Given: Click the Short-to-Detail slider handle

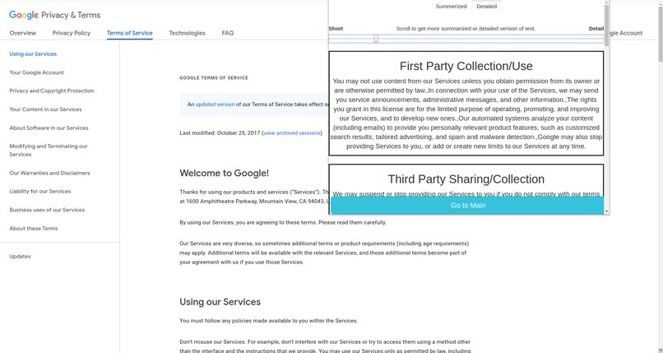Looking at the screenshot, I should (x=376, y=39).
